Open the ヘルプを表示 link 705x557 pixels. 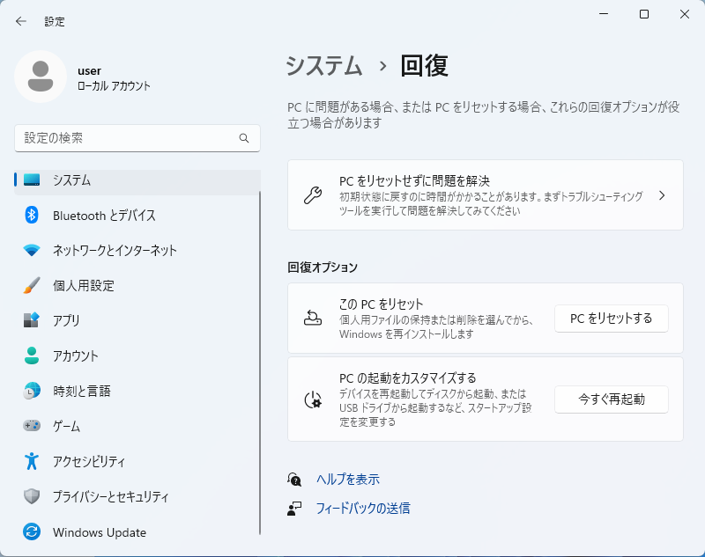pyautogui.click(x=348, y=480)
